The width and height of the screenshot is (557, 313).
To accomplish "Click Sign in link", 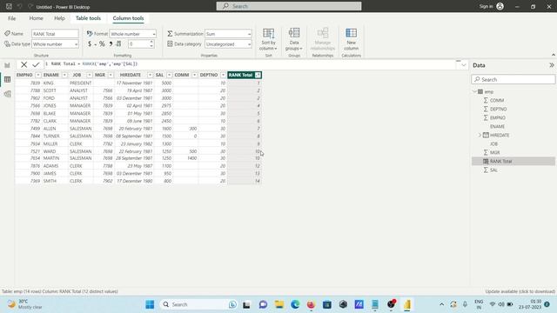I will coord(486,6).
